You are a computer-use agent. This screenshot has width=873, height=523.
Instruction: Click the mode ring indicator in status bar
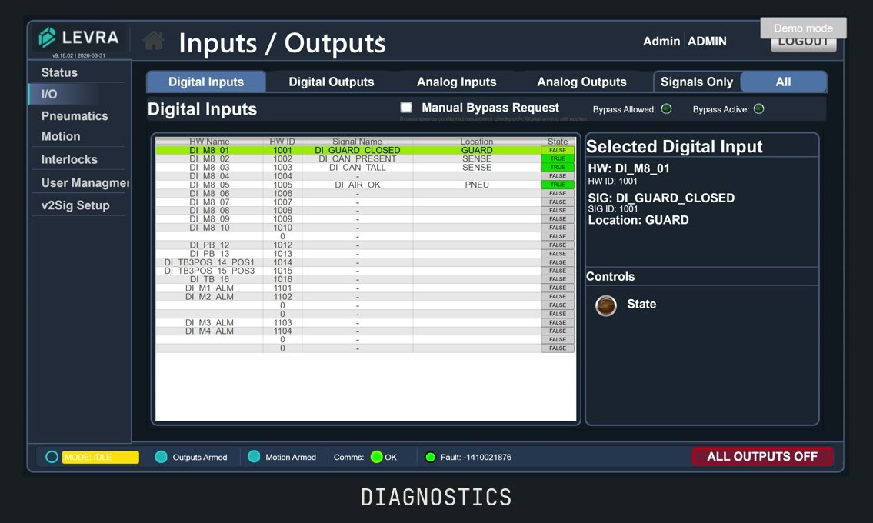click(x=52, y=457)
